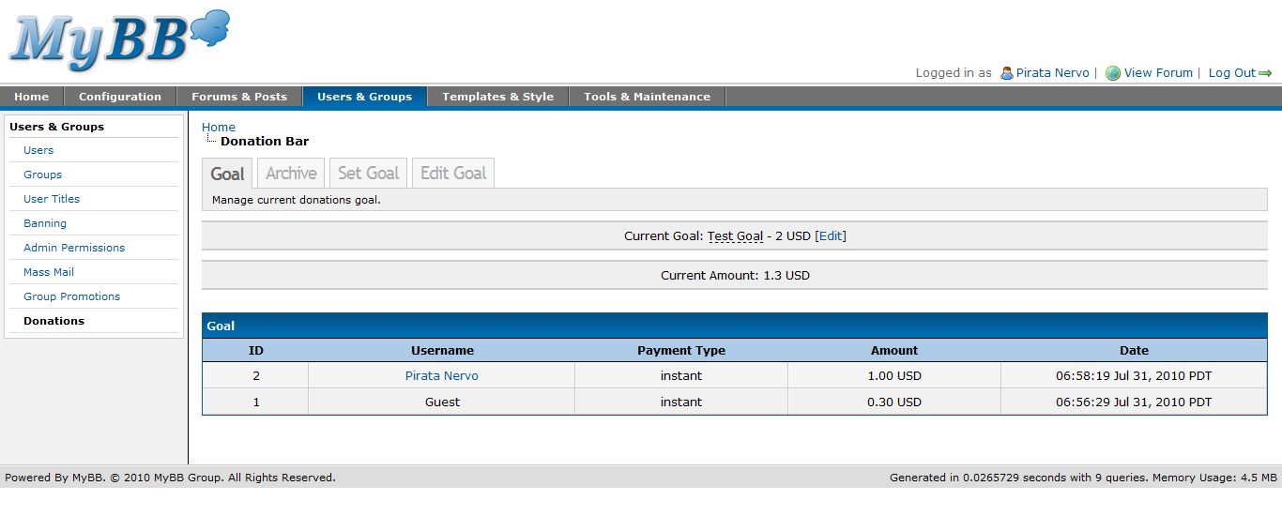The width and height of the screenshot is (1282, 516).
Task: Select Users in the sidebar
Action: tap(38, 150)
